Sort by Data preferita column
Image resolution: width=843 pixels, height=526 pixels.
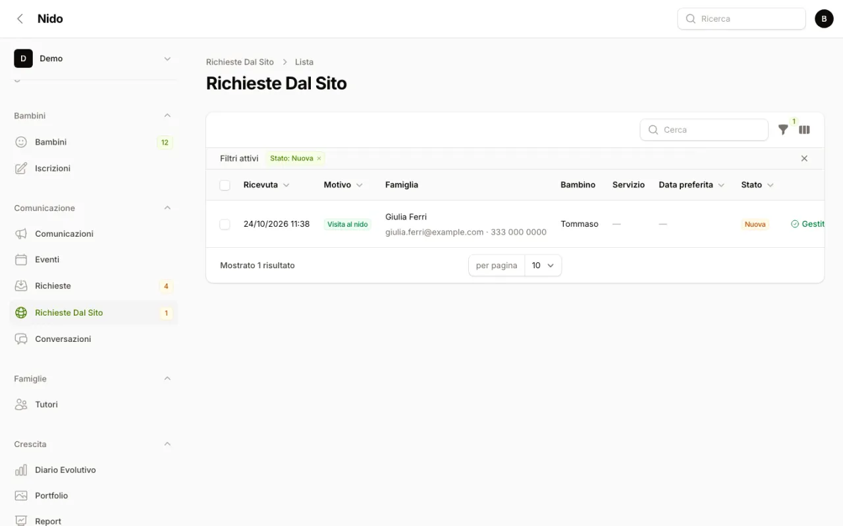(692, 185)
